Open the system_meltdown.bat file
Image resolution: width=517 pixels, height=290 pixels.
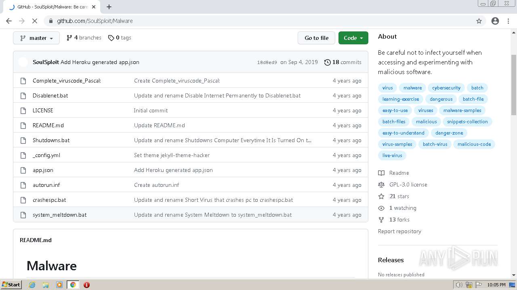(x=59, y=215)
